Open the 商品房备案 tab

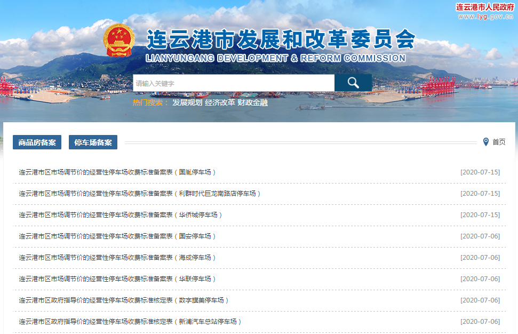(x=37, y=142)
